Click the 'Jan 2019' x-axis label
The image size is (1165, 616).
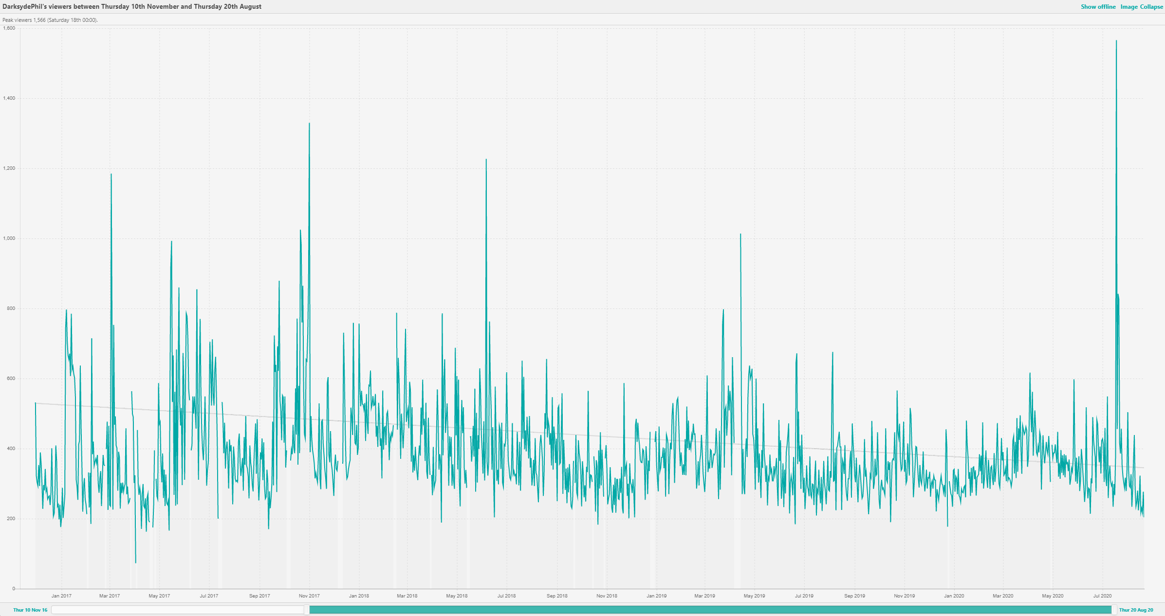pos(656,596)
